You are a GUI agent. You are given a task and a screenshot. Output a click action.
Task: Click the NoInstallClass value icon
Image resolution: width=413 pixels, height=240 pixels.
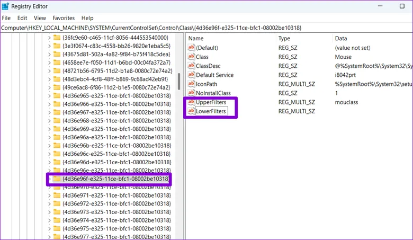(191, 93)
